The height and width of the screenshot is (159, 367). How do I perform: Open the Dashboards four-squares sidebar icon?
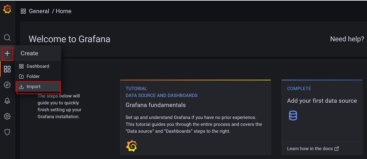(x=7, y=69)
